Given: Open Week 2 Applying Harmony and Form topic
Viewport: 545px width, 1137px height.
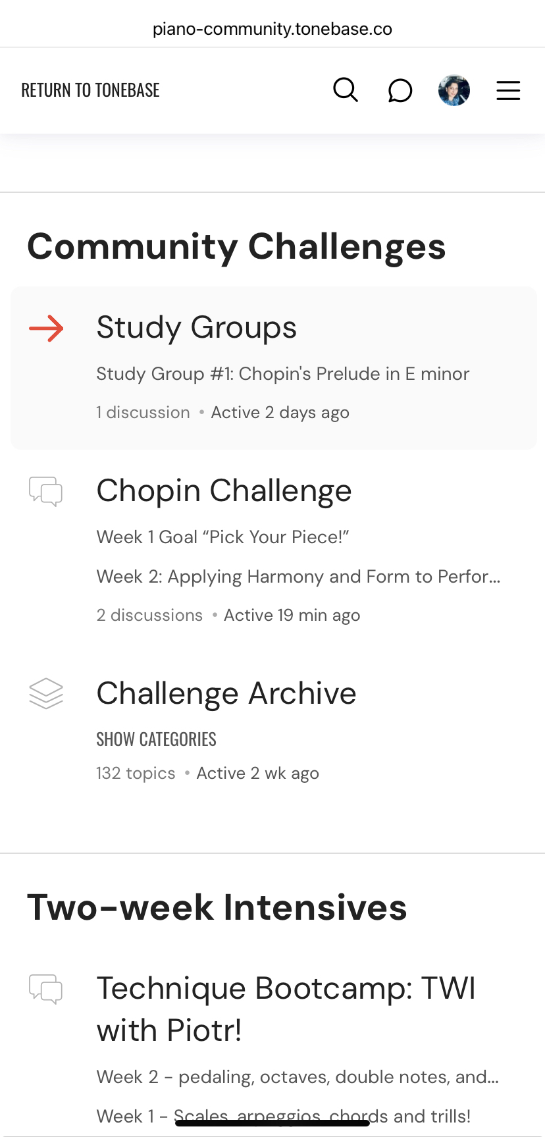Looking at the screenshot, I should pos(298,577).
